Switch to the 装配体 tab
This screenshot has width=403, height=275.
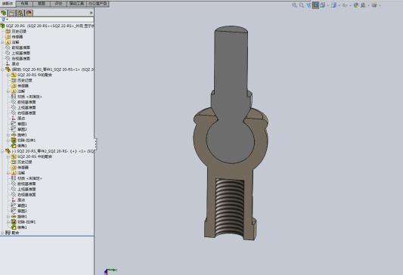point(8,4)
